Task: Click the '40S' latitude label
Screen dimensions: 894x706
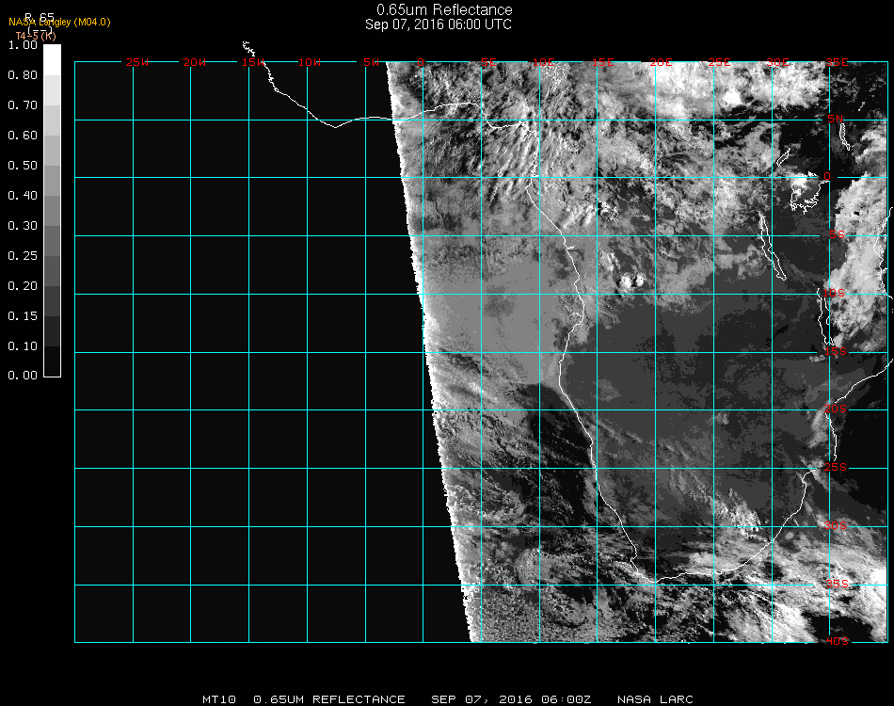Action: click(837, 641)
